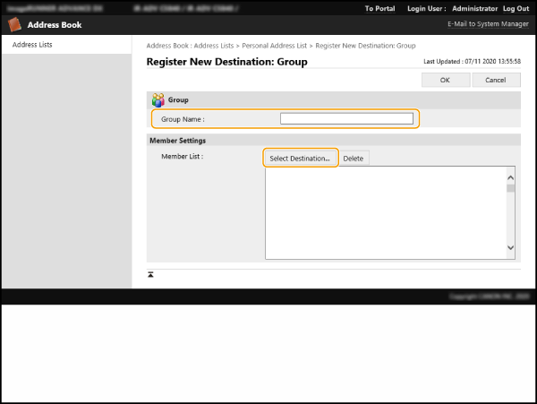Navigate to Address Lists in the breadcrumb

(215, 44)
